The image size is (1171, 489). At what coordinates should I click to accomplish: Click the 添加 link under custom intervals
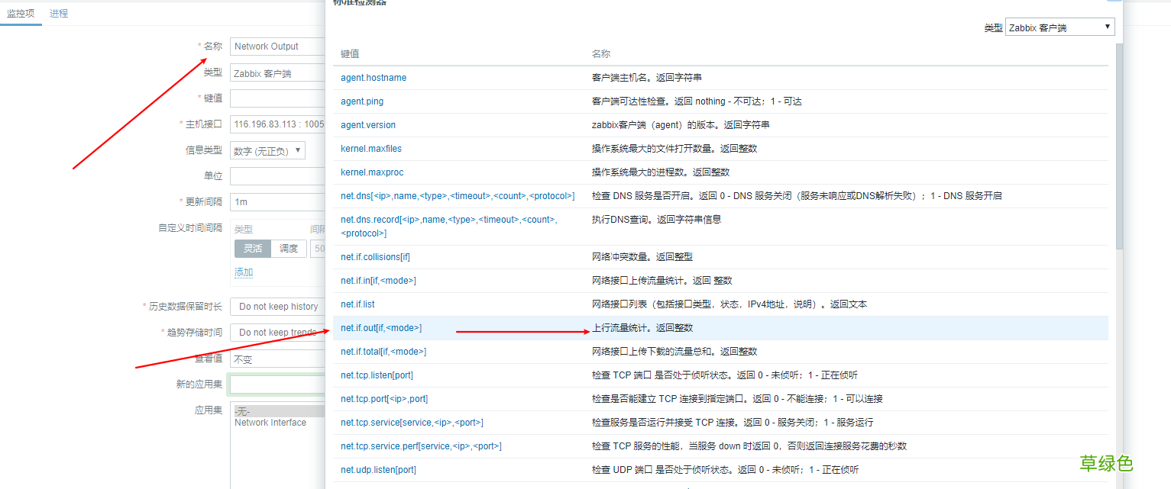tap(243, 272)
